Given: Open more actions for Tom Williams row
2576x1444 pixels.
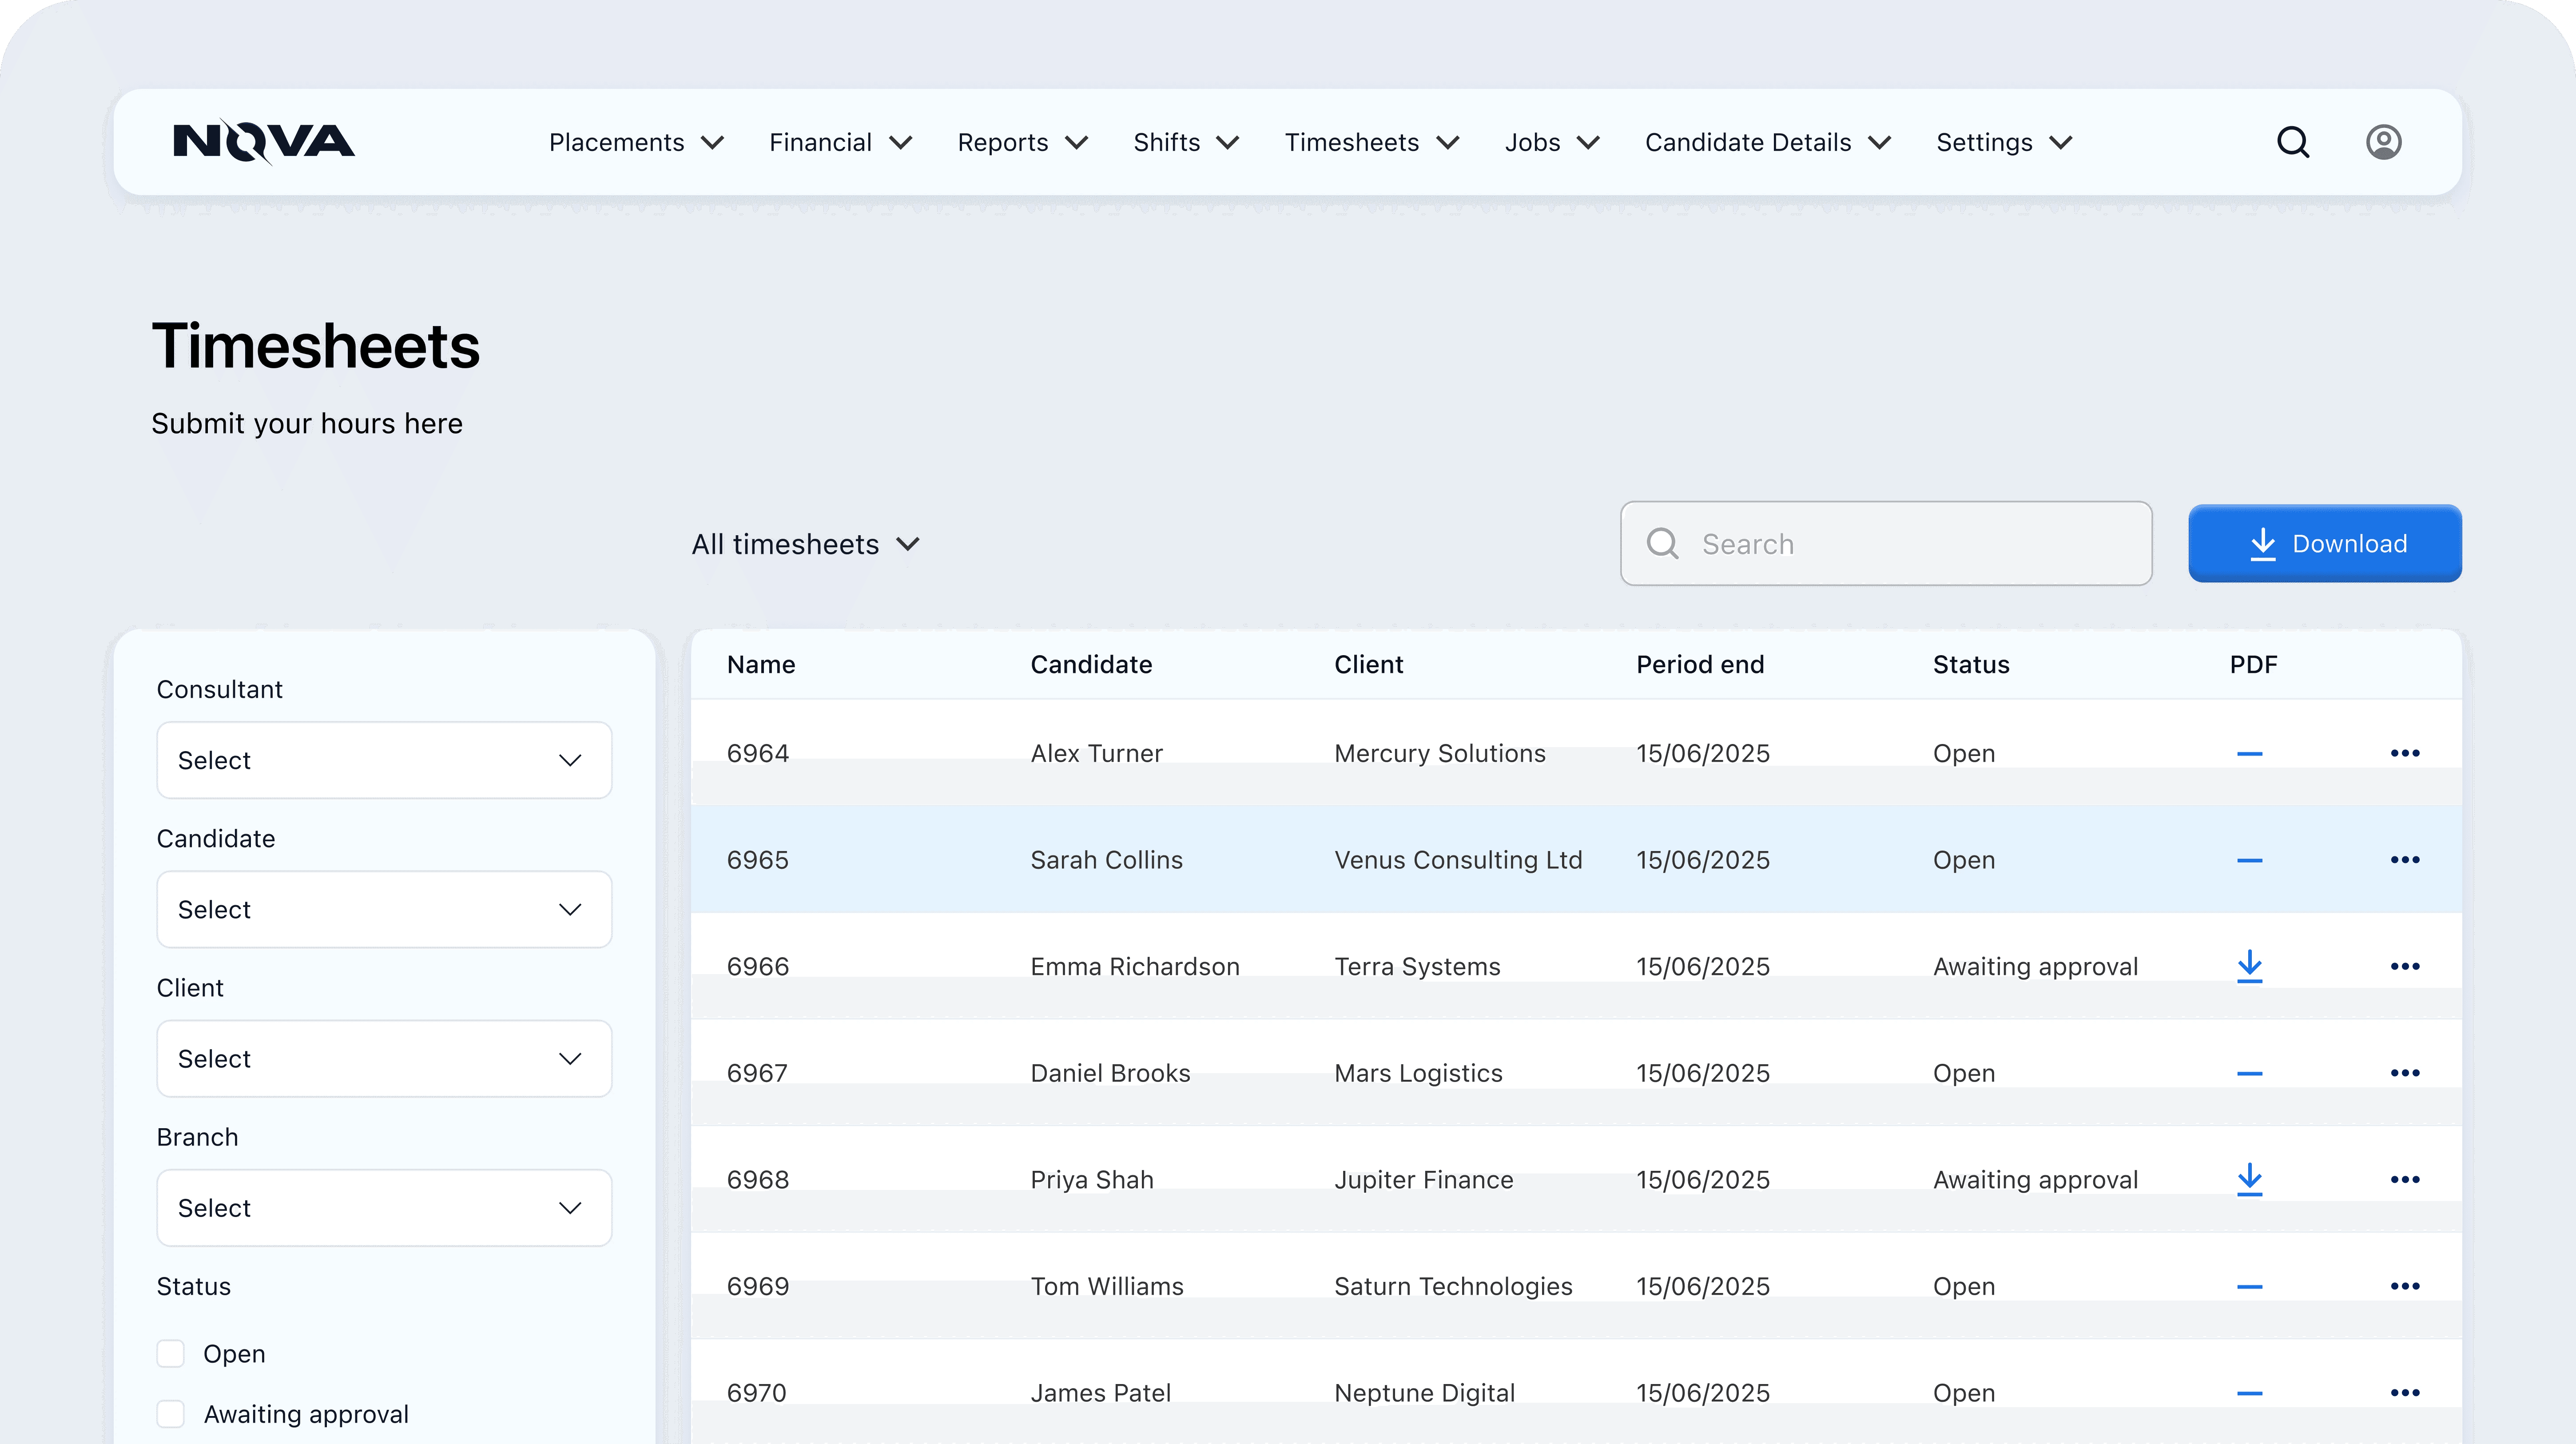Looking at the screenshot, I should click(2404, 1286).
